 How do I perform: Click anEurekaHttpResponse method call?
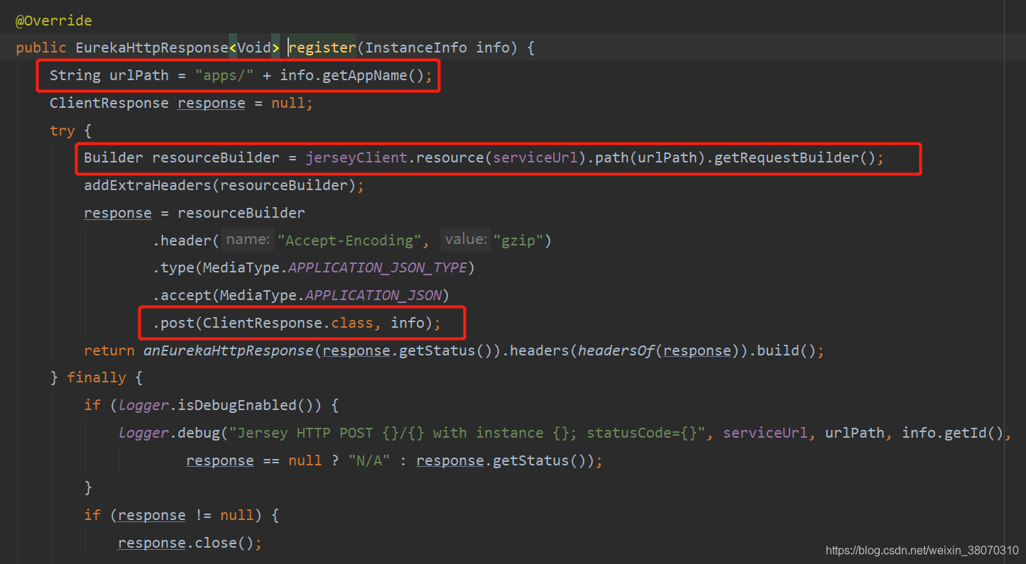click(229, 350)
